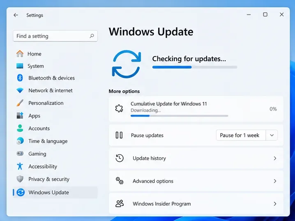
Task: Click the Settings title text
Action: click(35, 15)
